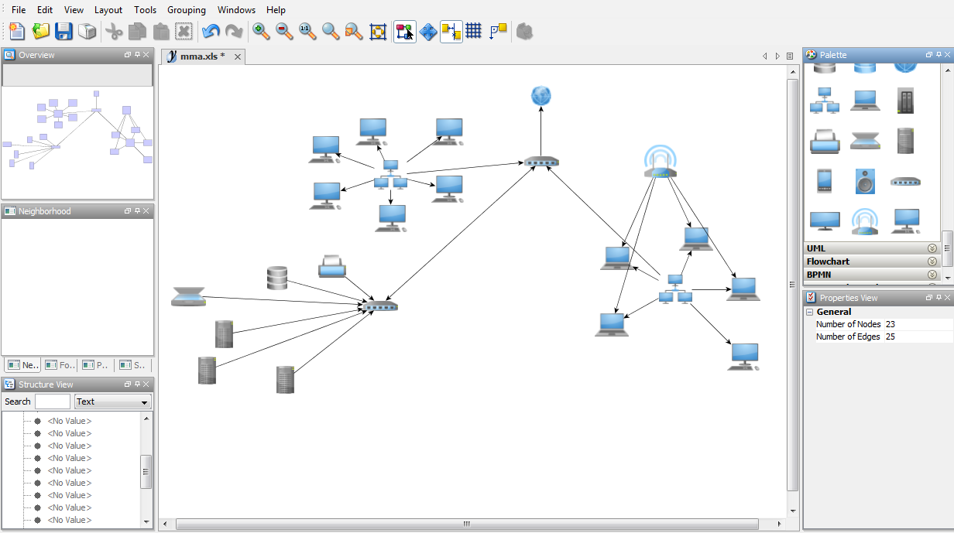
Task: Click the Cut scissors icon
Action: pos(115,31)
